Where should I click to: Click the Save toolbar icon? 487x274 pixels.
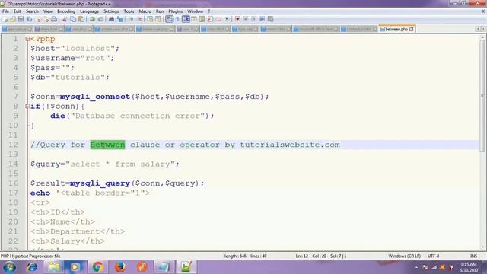[21, 19]
